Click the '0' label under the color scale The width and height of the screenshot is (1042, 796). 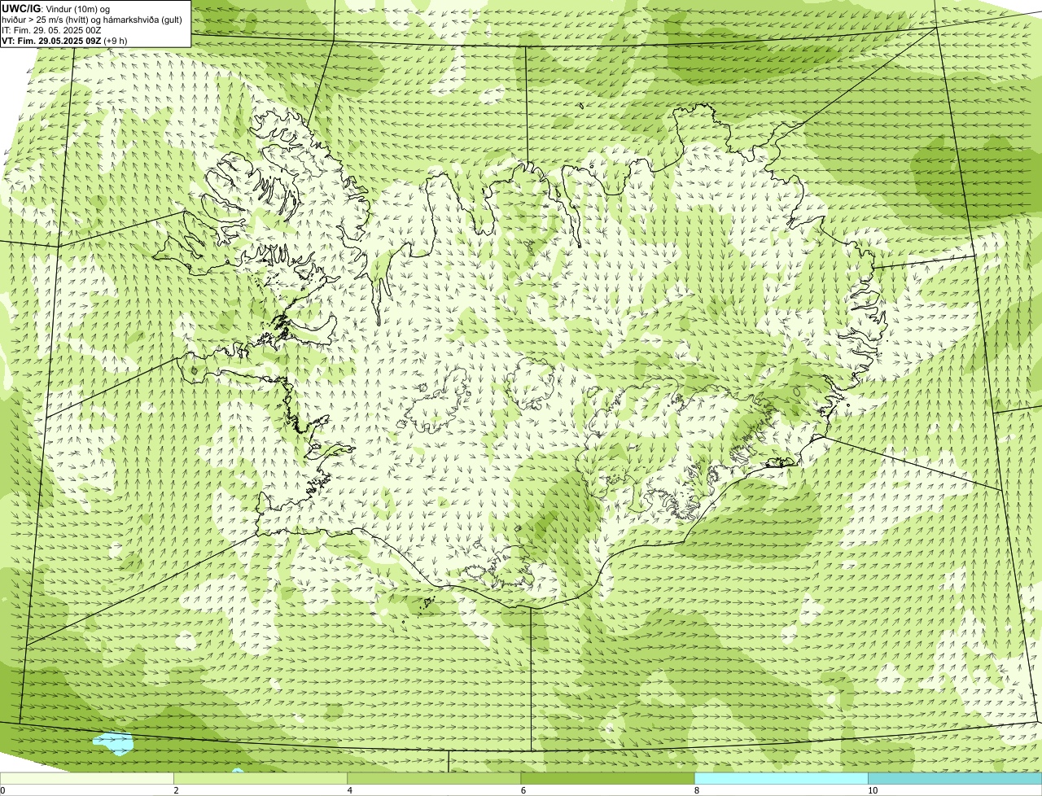click(2, 790)
